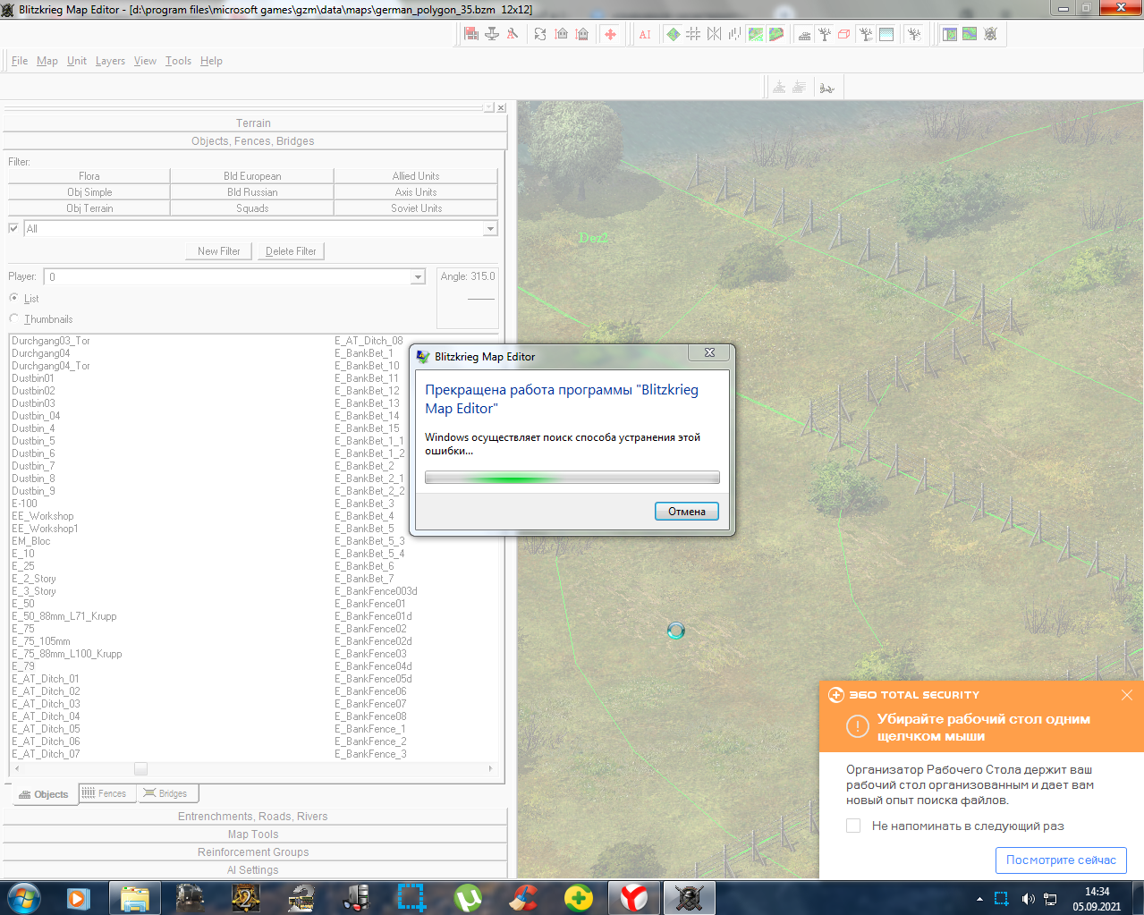The image size is (1144, 915).
Task: Toggle the Flora filter
Action: pos(89,176)
